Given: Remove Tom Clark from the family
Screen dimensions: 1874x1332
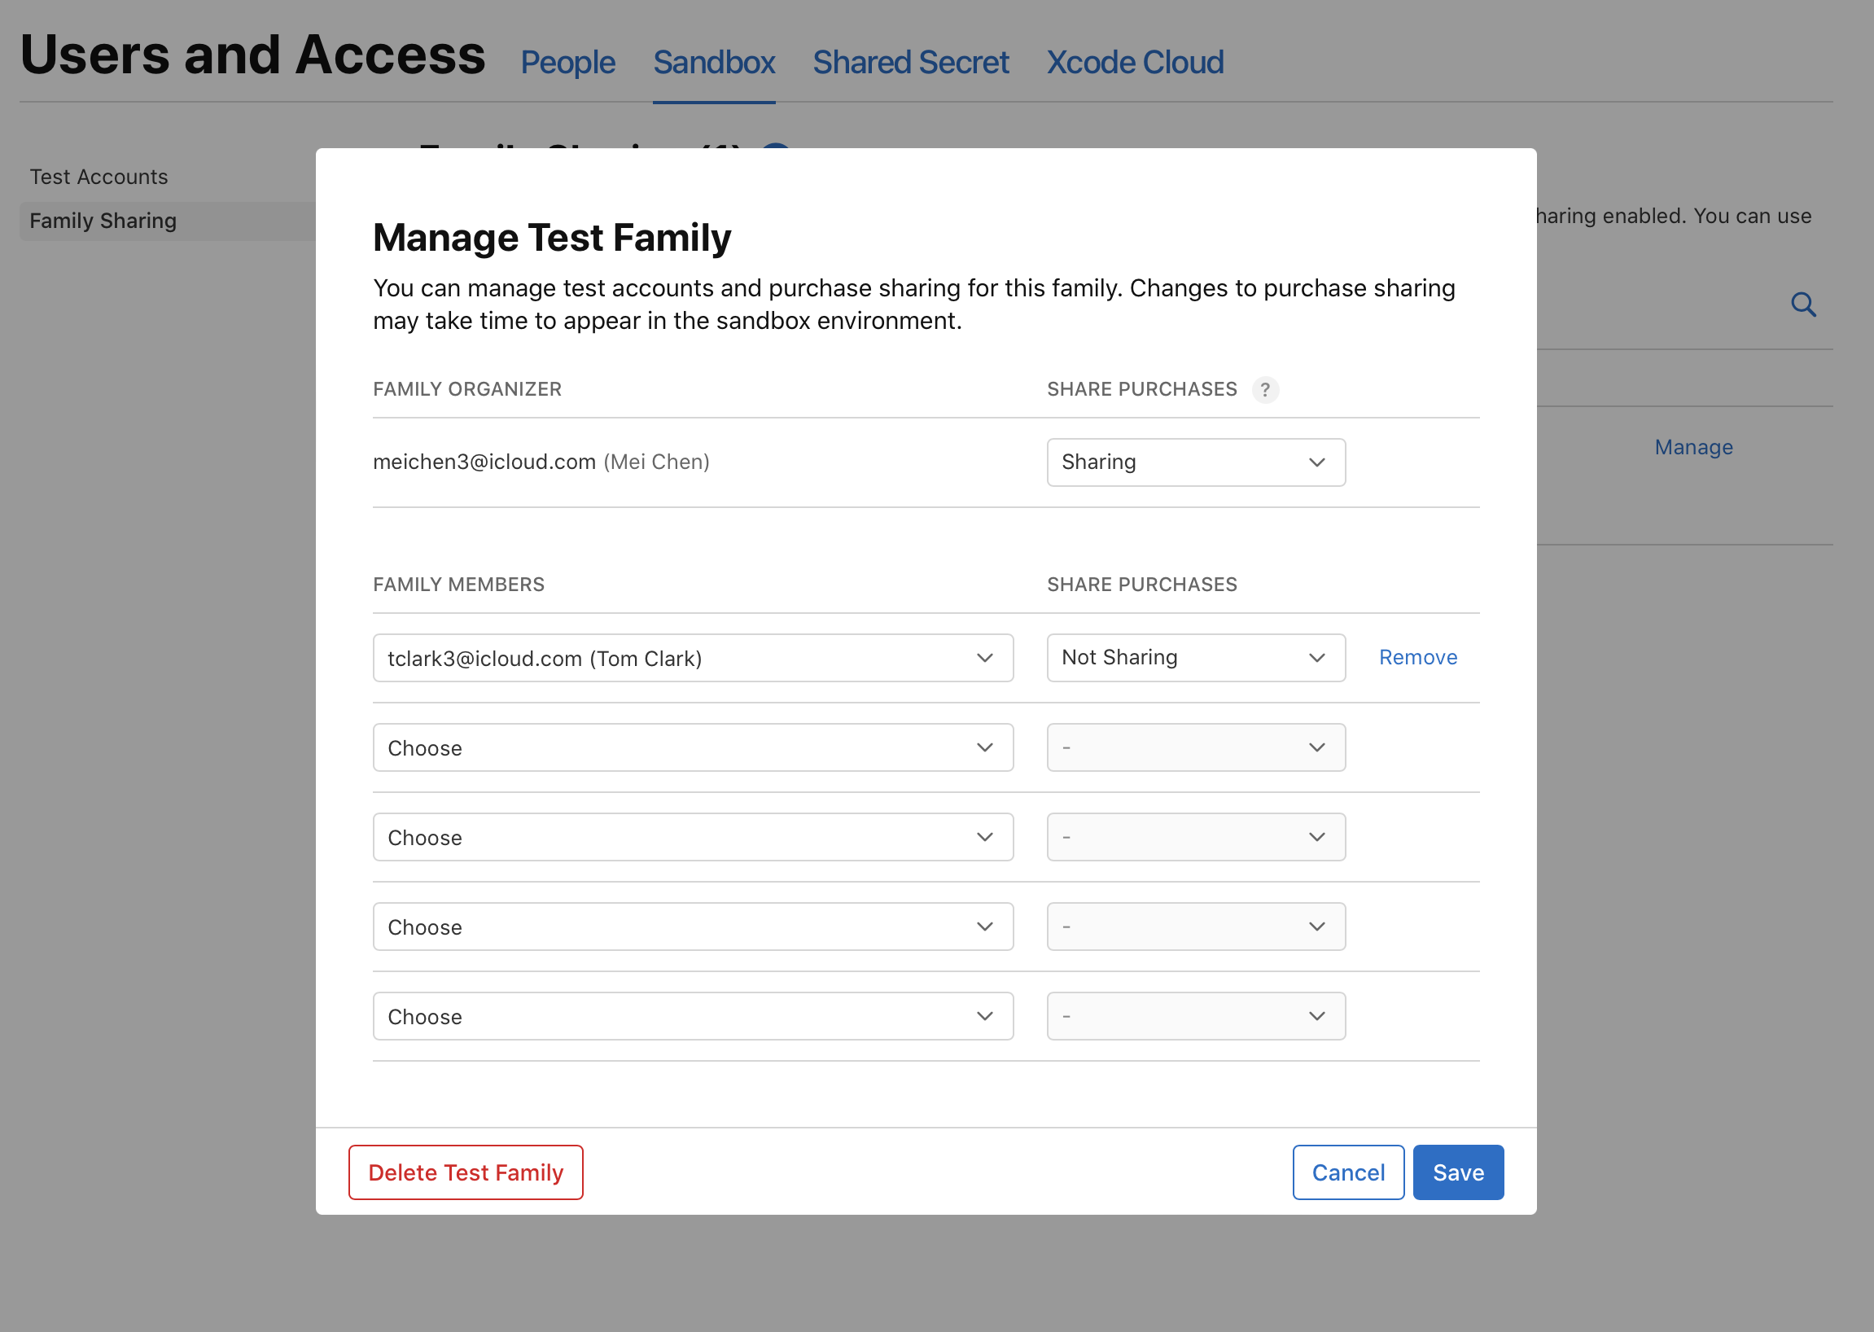Looking at the screenshot, I should (1417, 657).
